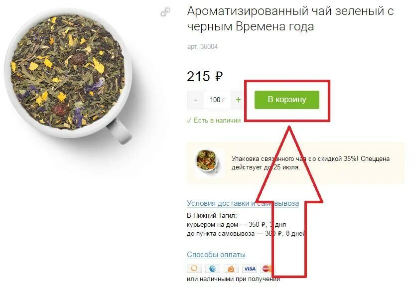
Task: Click the MasterCard payment icon
Action: point(267,269)
